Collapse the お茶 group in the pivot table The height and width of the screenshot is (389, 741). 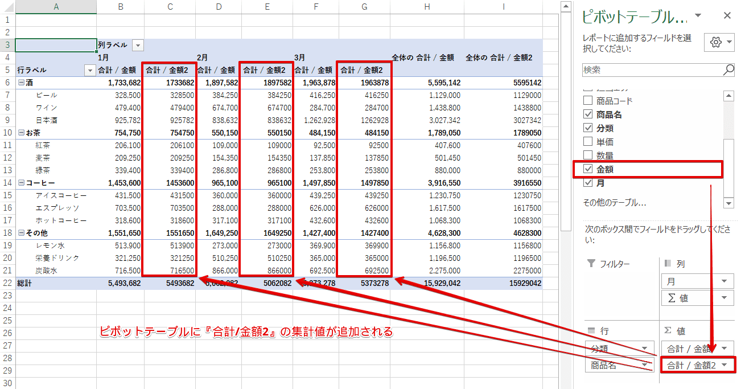coord(21,133)
